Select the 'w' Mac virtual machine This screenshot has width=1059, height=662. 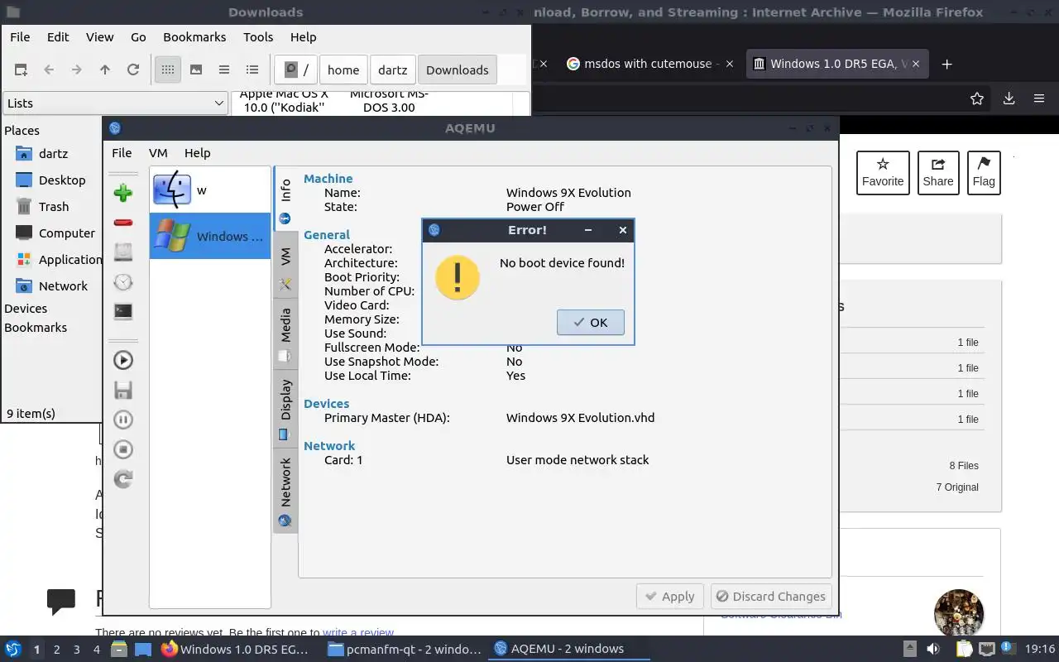click(210, 190)
